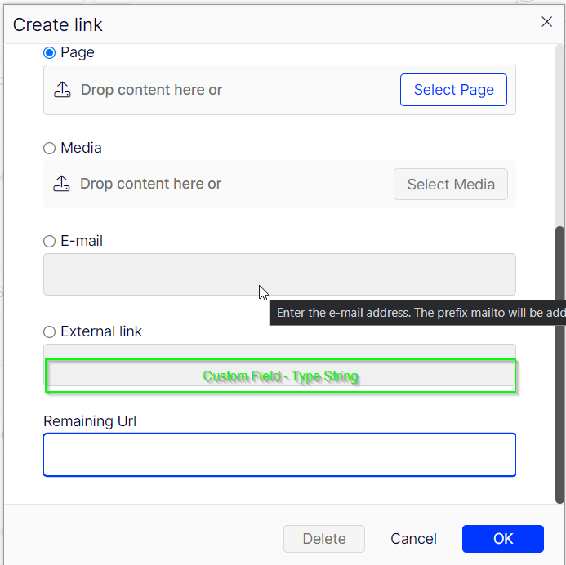Choose the Media radio option
The height and width of the screenshot is (565, 566).
(50, 148)
